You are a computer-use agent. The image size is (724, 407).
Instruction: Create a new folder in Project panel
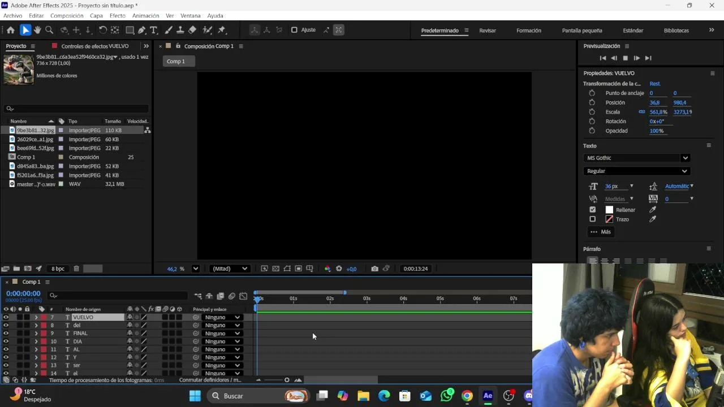(x=16, y=269)
